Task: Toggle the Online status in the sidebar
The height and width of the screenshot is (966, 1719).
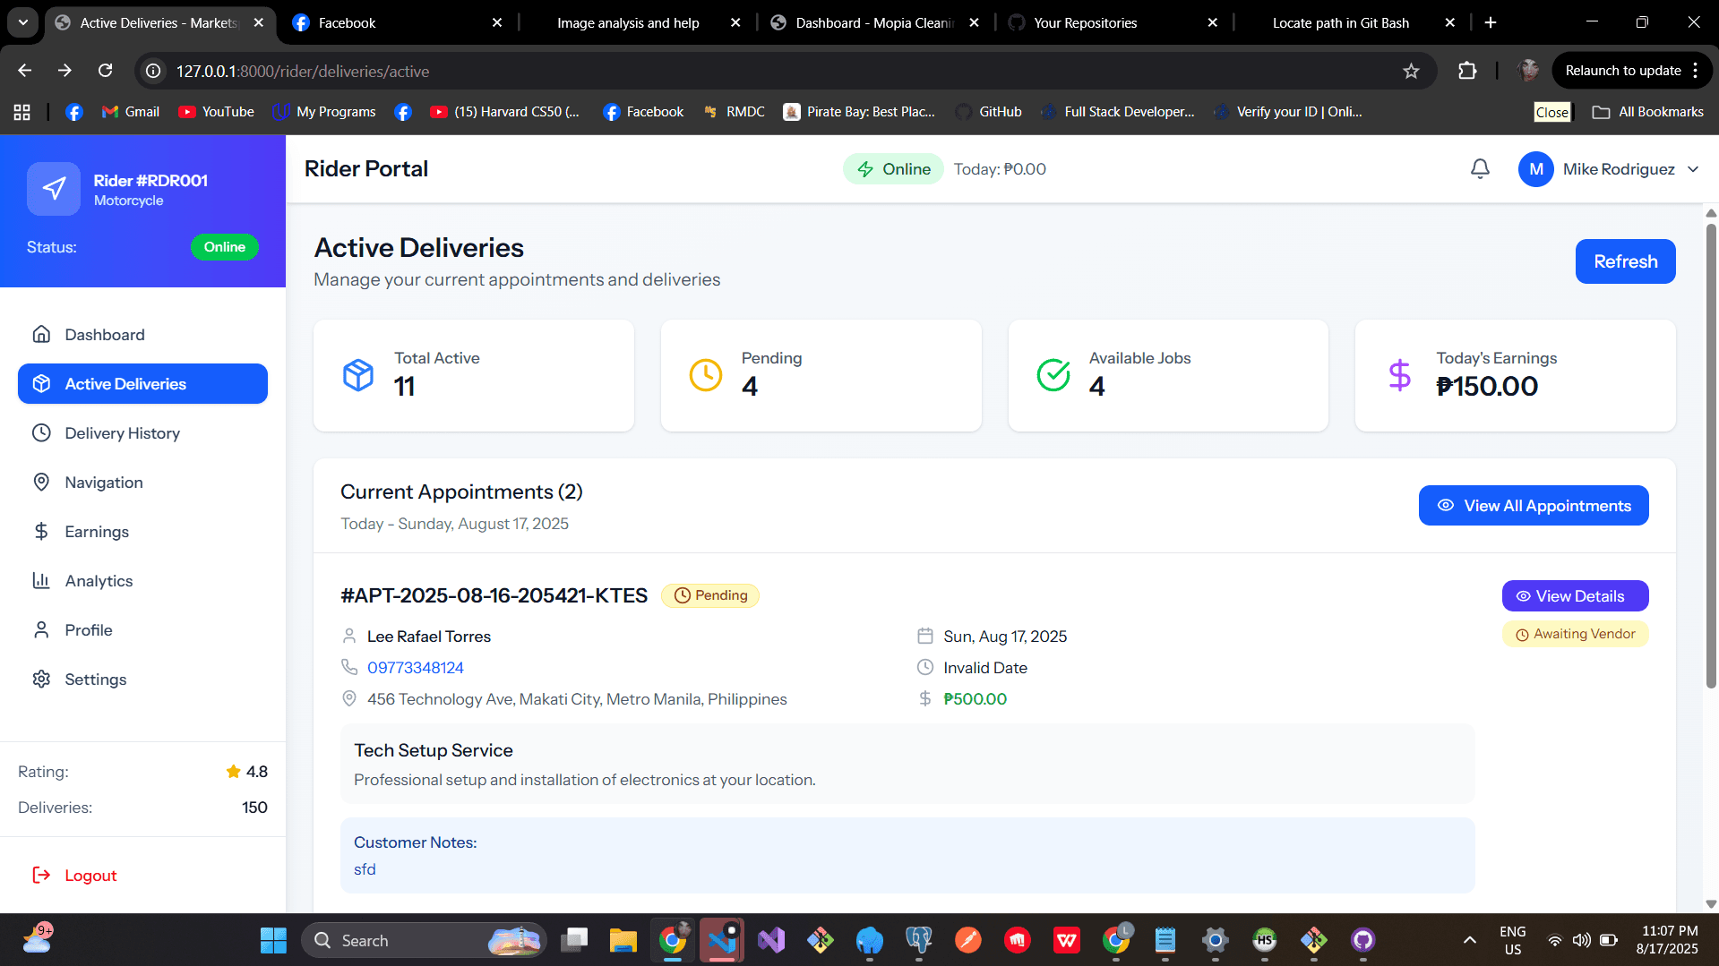Action: coord(224,247)
